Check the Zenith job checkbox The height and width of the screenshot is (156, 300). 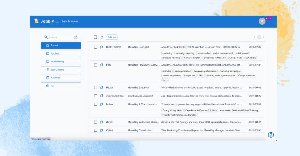95,122
